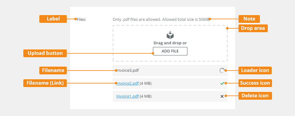Image resolution: width=295 pixels, height=116 pixels.
Task: Click the orange Note tag
Action: [249, 19]
